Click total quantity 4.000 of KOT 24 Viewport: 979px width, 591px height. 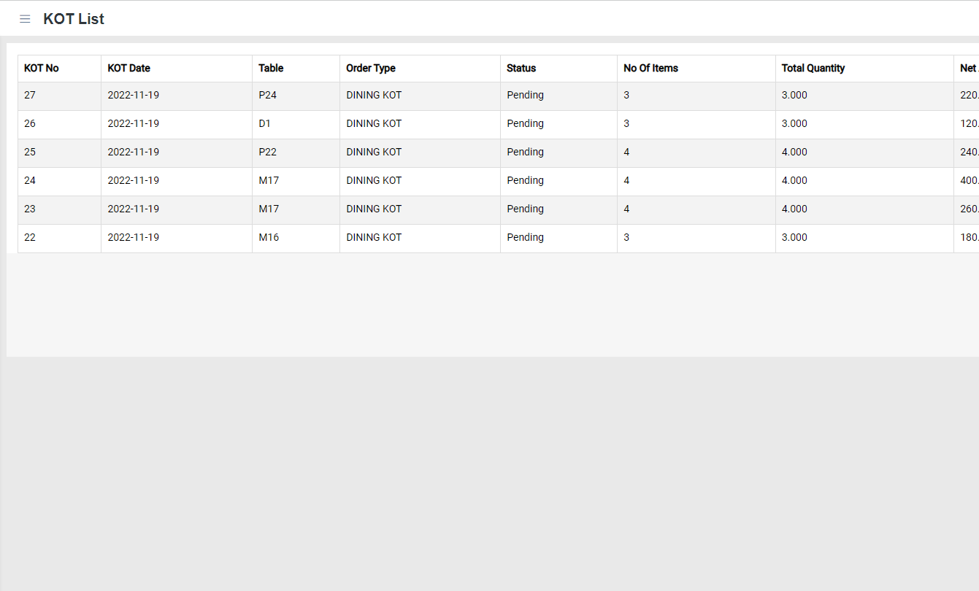pyautogui.click(x=794, y=180)
